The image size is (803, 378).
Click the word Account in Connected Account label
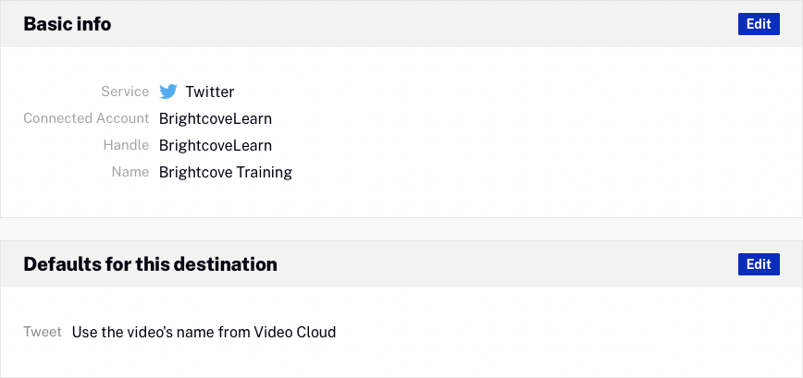click(x=121, y=118)
